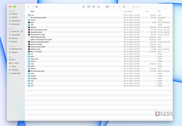Open Recents in the sidebar

click(15, 17)
